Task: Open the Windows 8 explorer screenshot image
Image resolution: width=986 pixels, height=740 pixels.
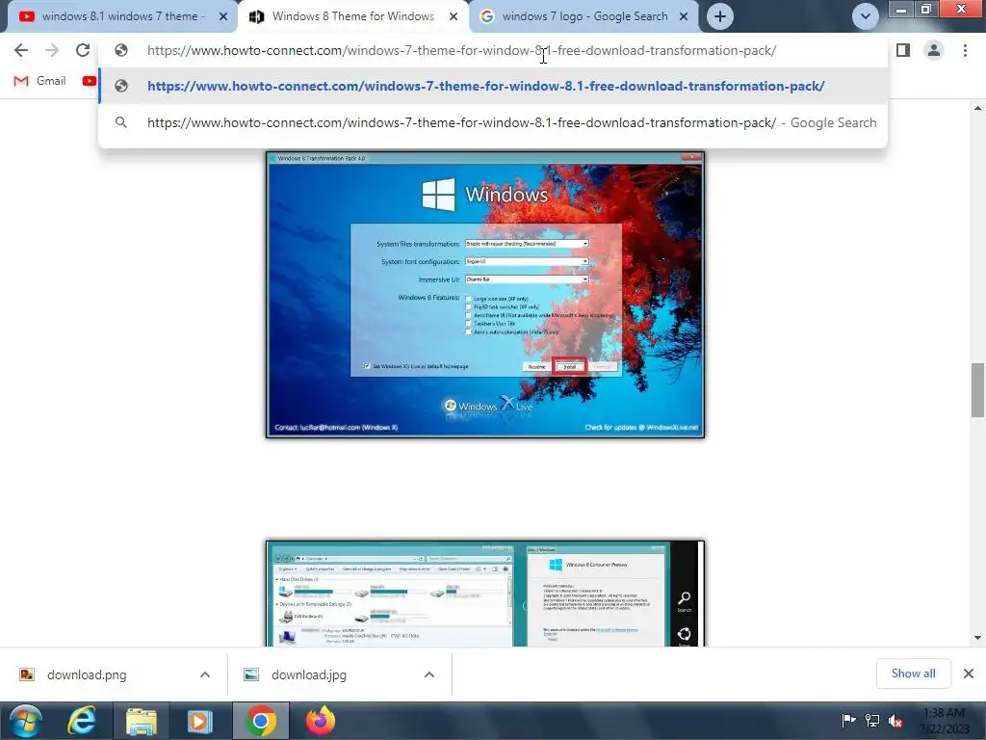Action: coord(485,593)
